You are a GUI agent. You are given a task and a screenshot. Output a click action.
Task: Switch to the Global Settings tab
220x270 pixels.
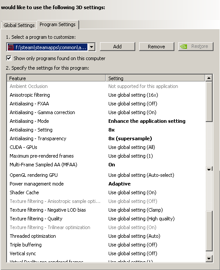point(19,25)
